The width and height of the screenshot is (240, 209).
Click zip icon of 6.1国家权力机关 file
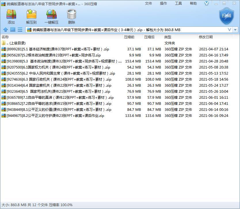click(4, 67)
